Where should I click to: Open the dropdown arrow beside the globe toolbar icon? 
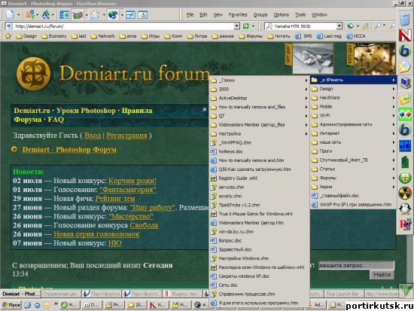(x=122, y=15)
